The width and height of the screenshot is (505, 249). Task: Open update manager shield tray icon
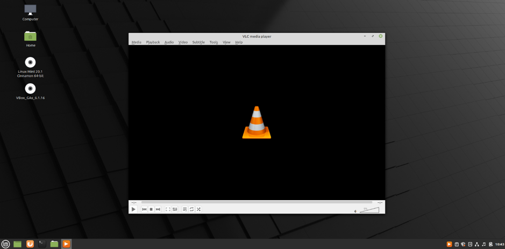(463, 244)
